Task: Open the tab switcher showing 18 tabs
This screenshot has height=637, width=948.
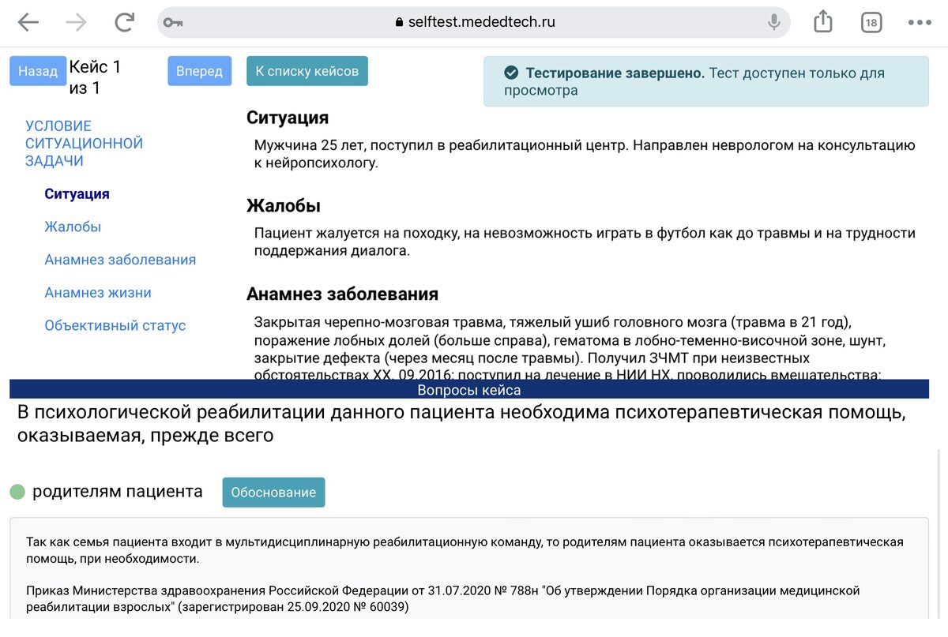Action: pos(871,23)
